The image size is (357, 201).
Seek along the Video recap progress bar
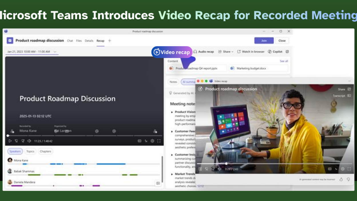[275, 164]
